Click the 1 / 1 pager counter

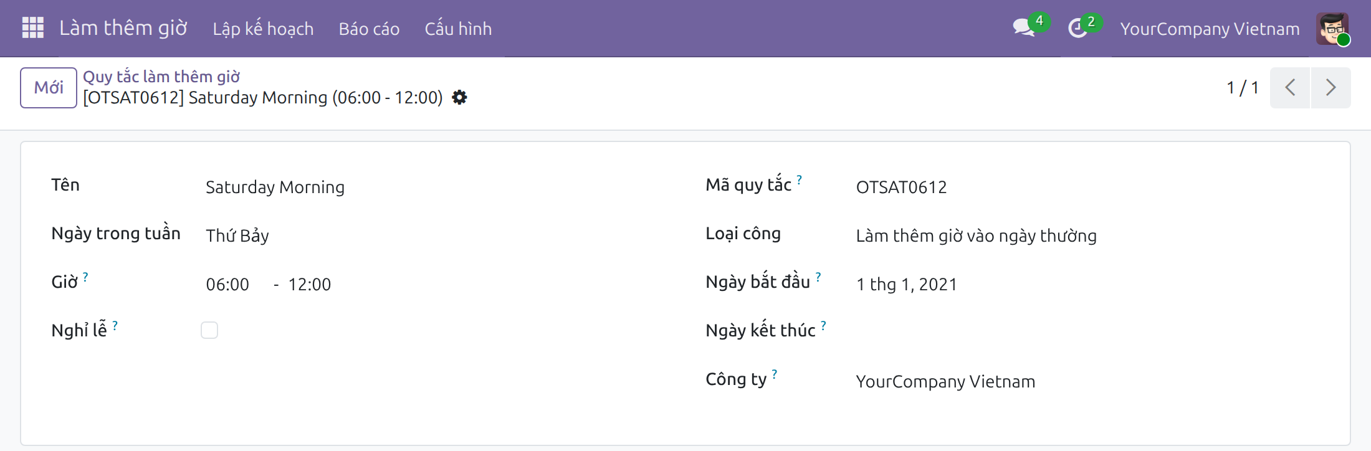click(x=1243, y=88)
